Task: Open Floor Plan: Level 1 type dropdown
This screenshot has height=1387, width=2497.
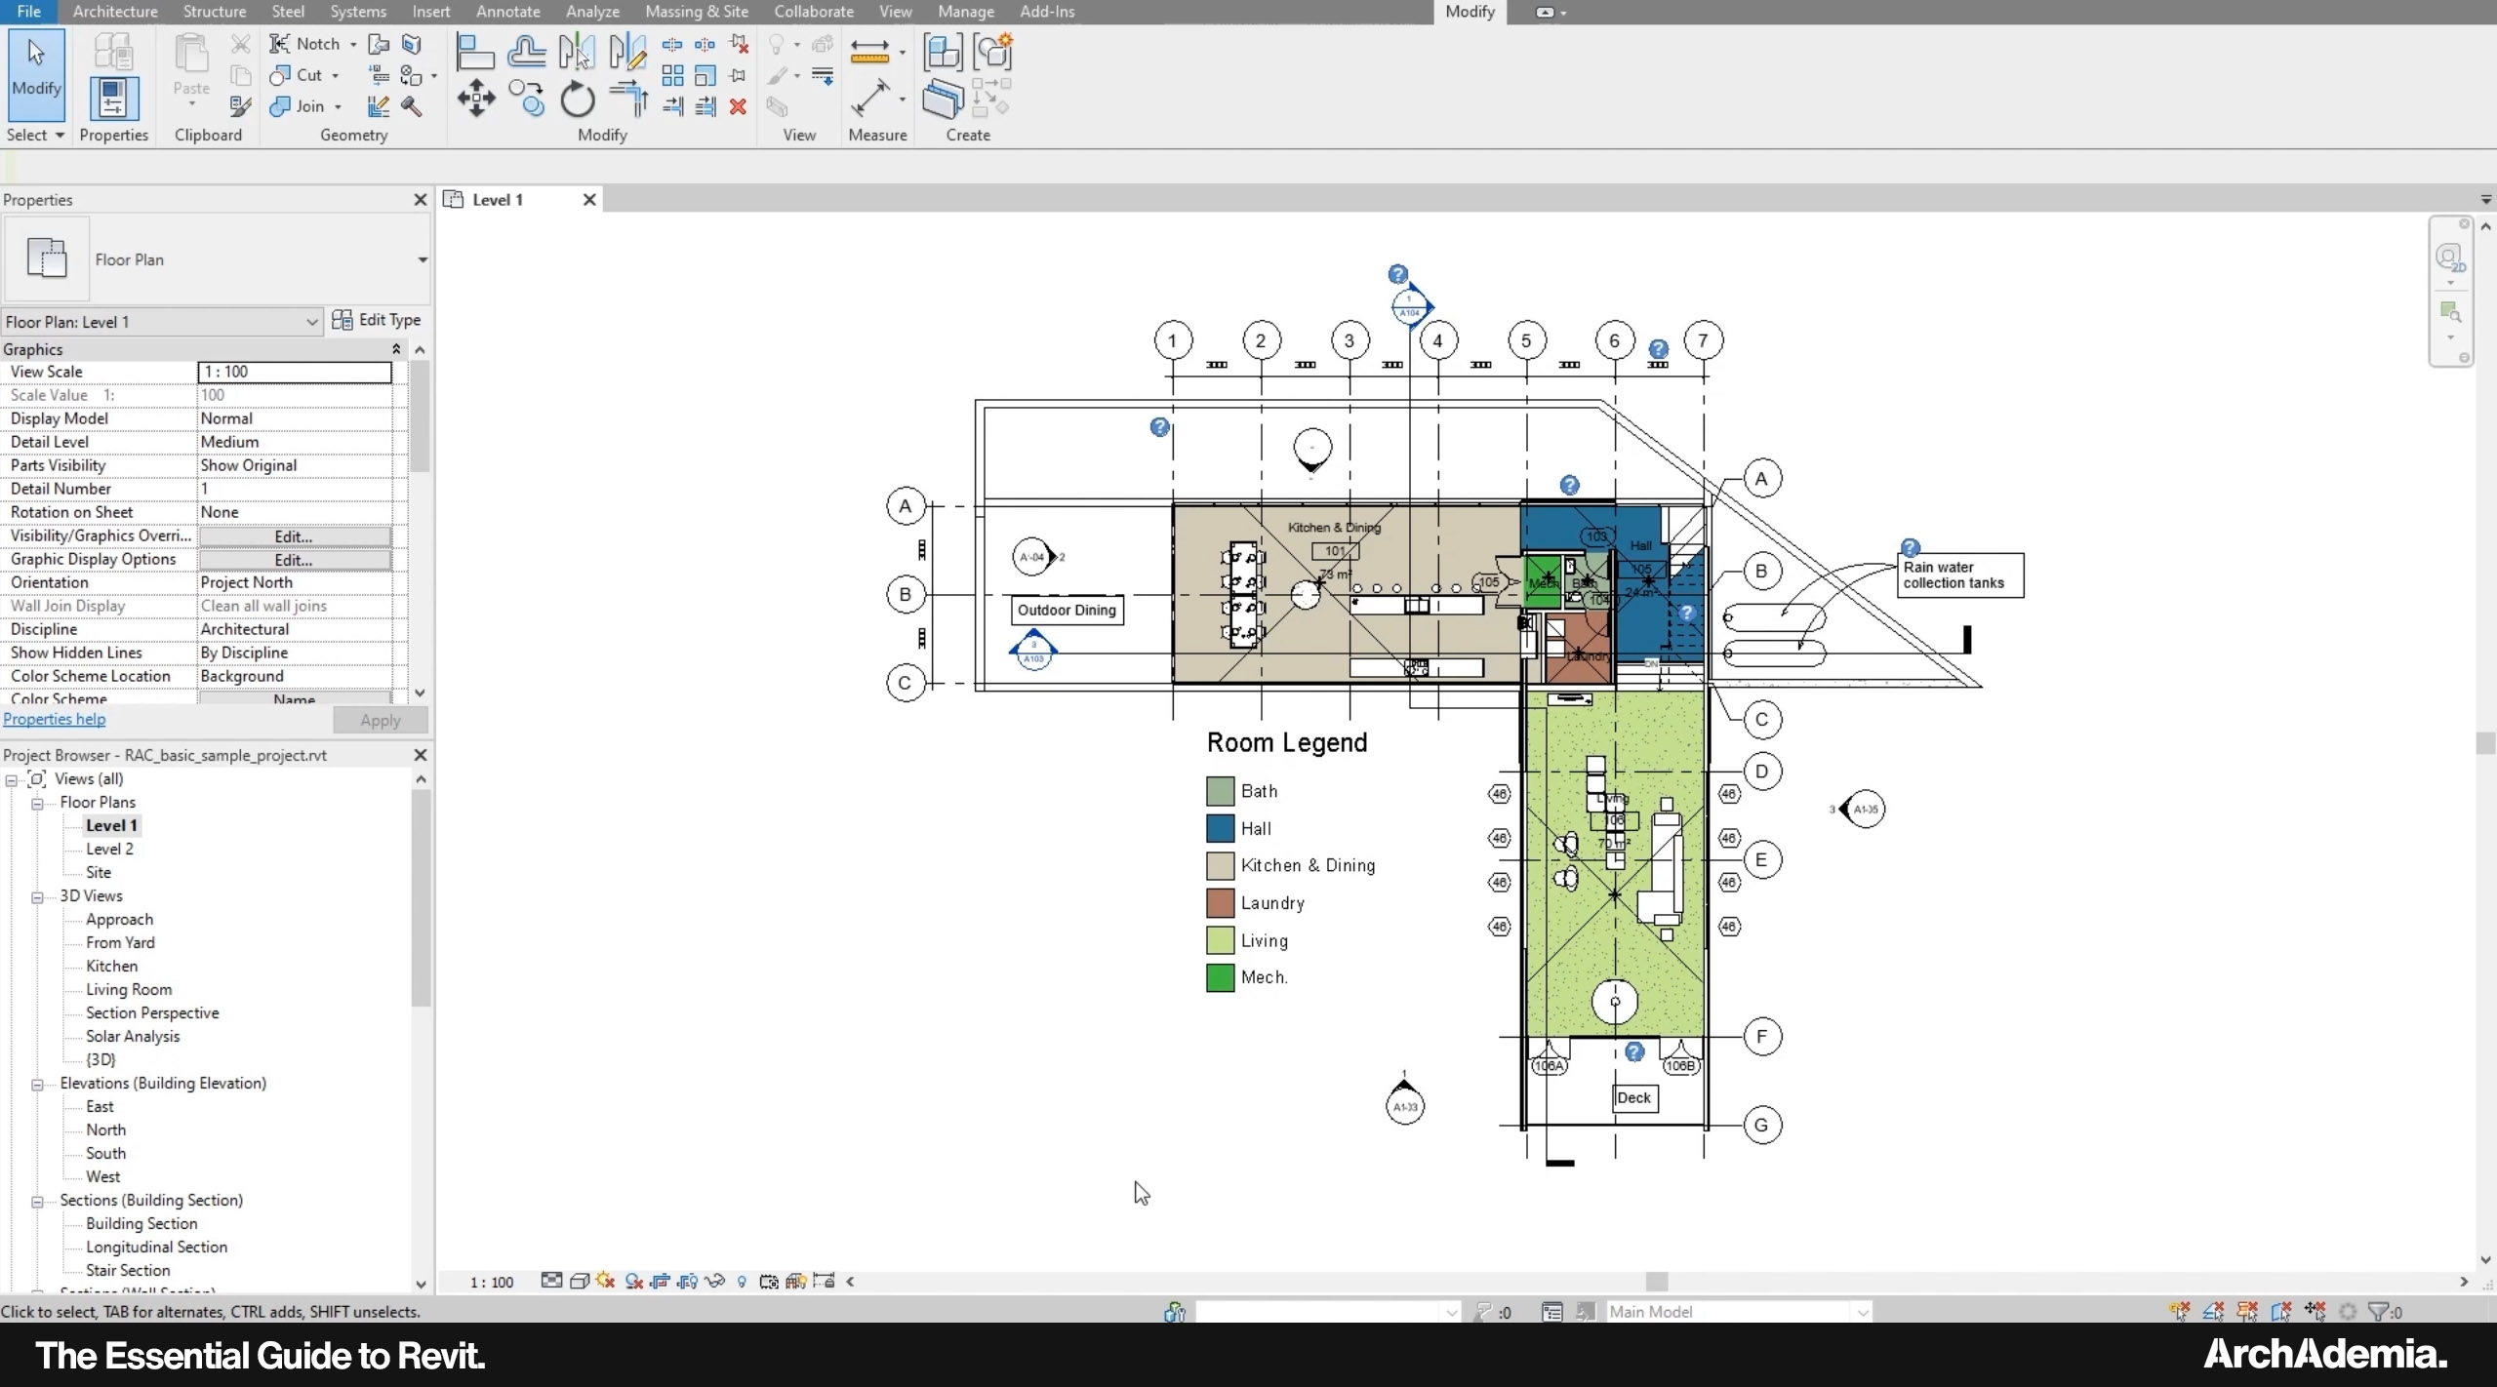Action: click(311, 322)
